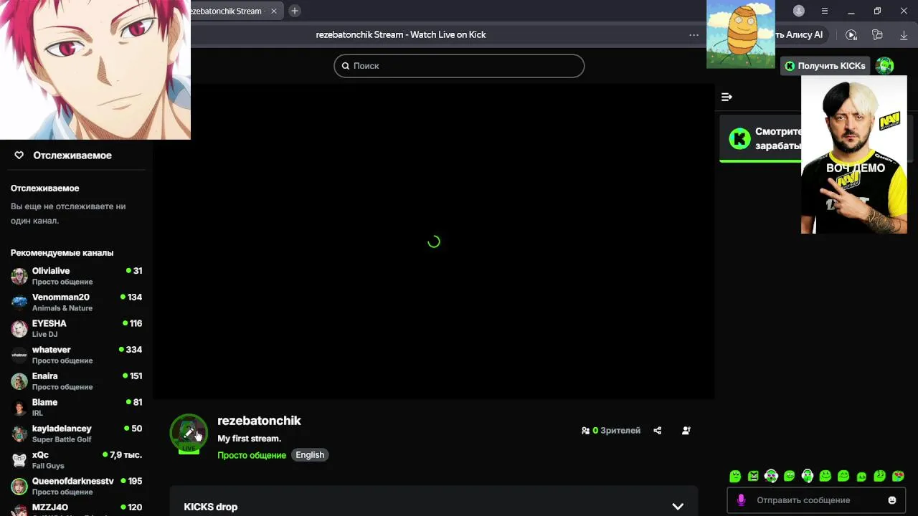Image resolution: width=918 pixels, height=516 pixels.
Task: Click the video pop-out player icon
Action: [851, 34]
